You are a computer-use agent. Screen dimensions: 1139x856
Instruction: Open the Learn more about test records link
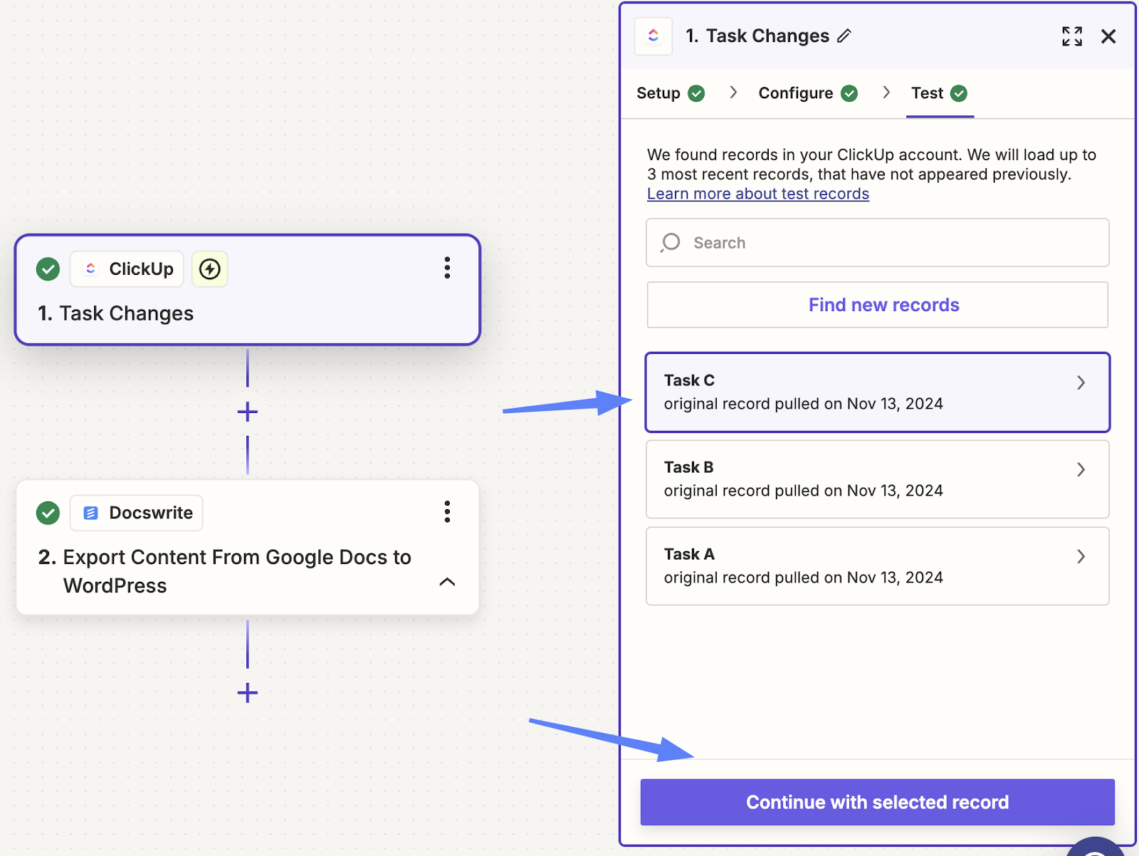tap(757, 194)
